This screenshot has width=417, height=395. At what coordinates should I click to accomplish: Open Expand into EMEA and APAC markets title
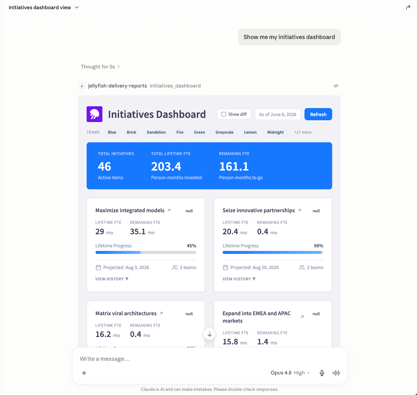tap(257, 317)
